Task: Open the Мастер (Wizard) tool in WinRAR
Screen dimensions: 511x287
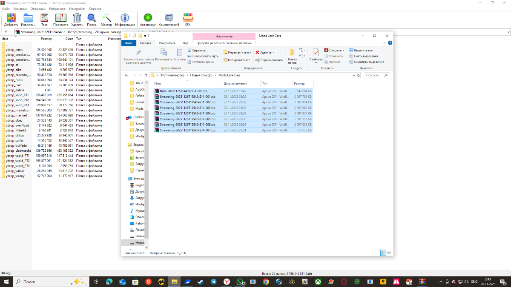Action: click(106, 20)
